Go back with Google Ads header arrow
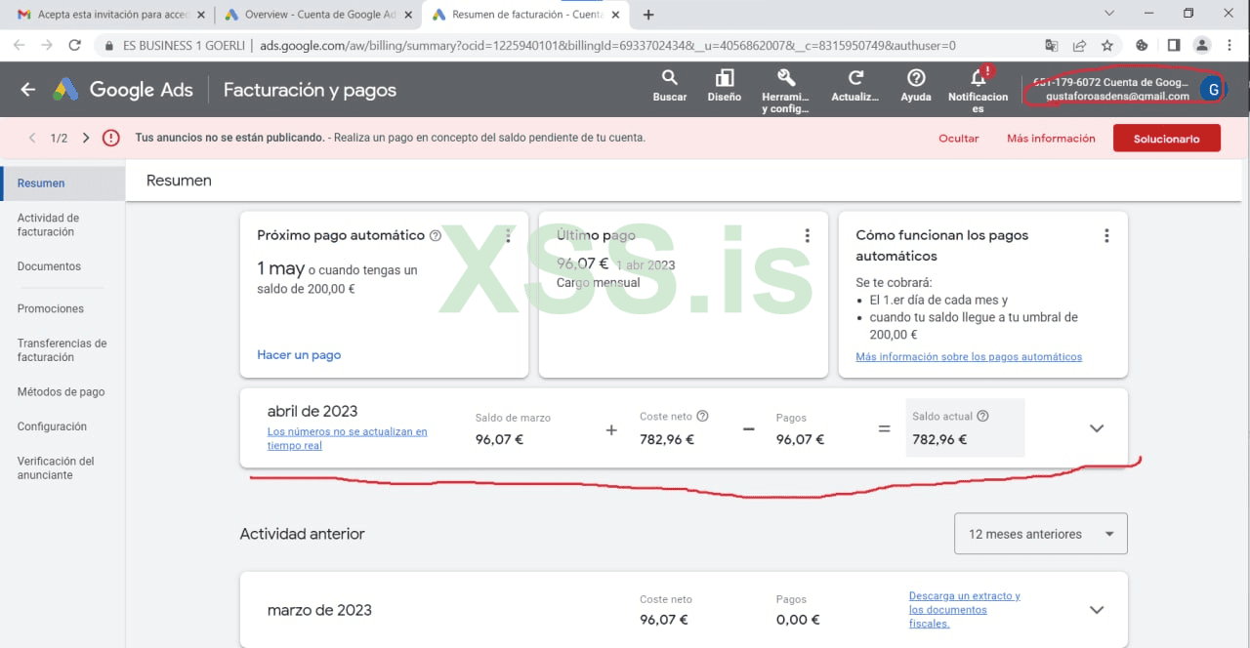This screenshot has height=648, width=1250. (27, 90)
